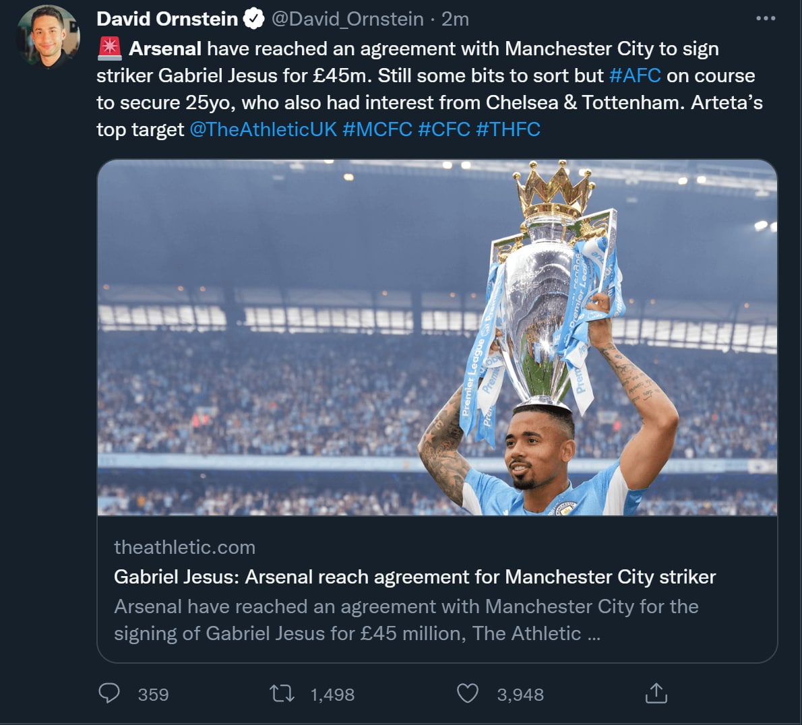Open the #CFC hashtag

[x=444, y=129]
